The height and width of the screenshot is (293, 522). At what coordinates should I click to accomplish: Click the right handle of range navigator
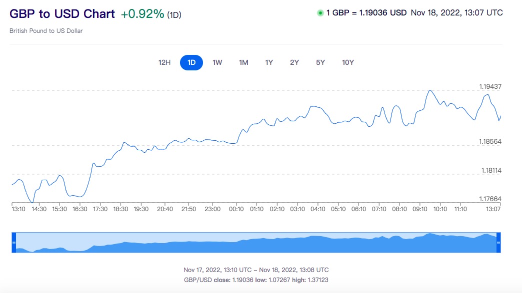[x=498, y=242]
